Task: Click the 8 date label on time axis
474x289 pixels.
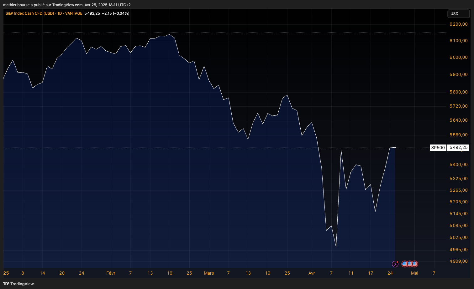Action: (23, 273)
